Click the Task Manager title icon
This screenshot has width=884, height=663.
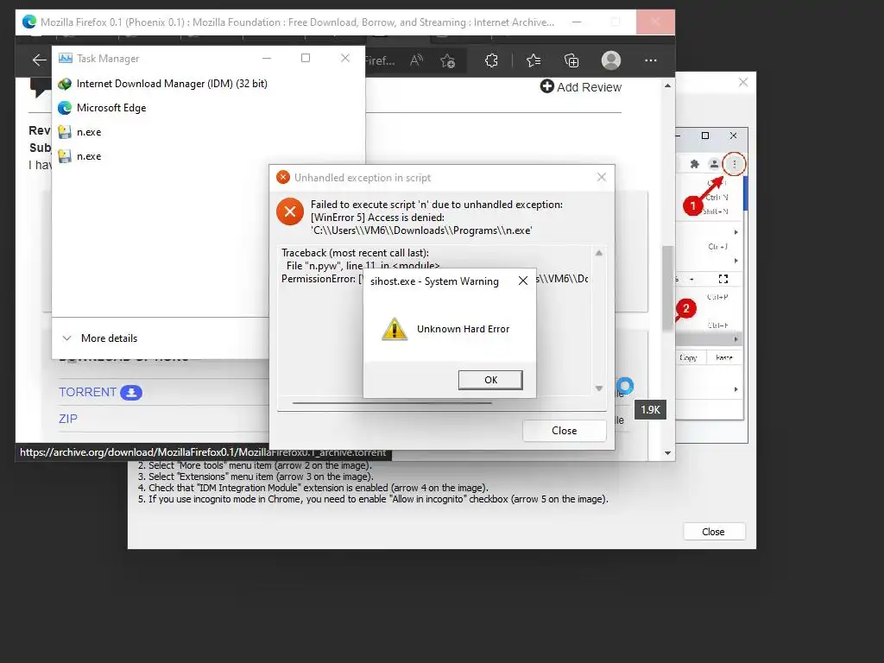(x=66, y=58)
